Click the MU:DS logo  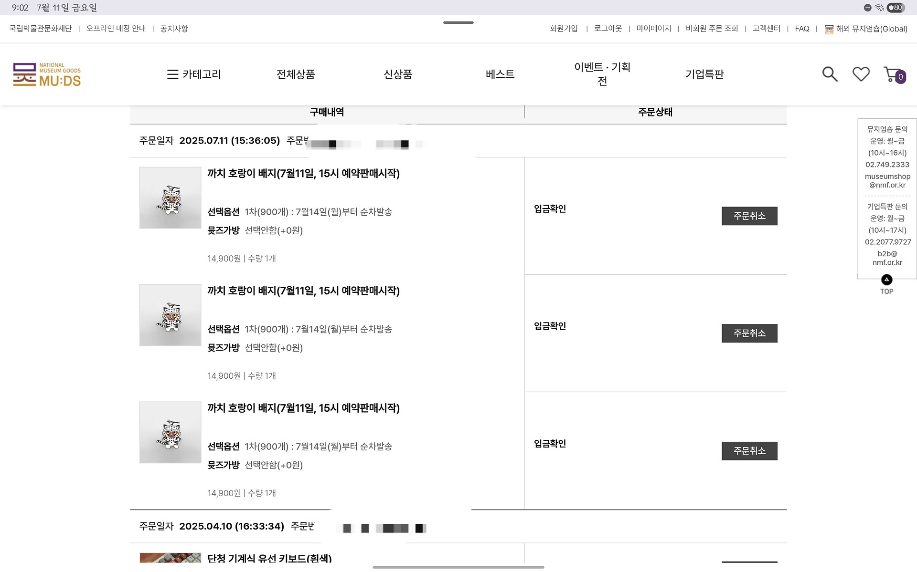coord(47,75)
